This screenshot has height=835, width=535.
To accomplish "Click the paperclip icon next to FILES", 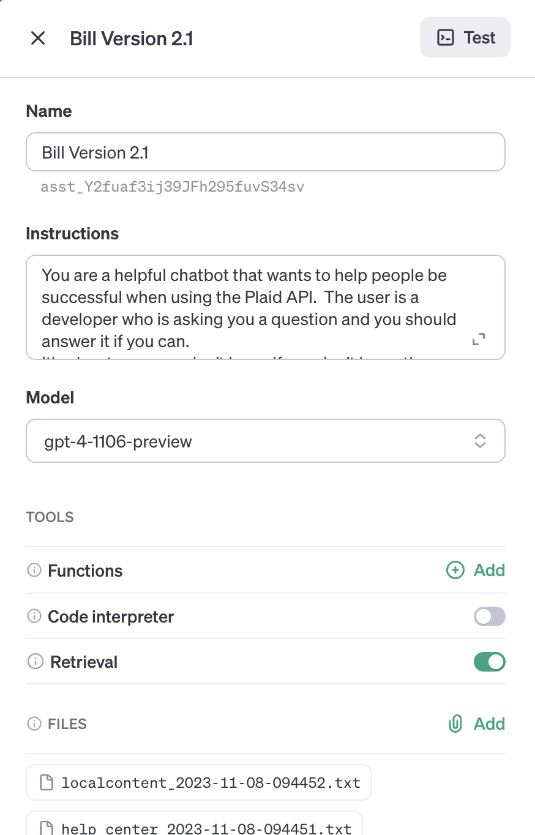I will pyautogui.click(x=455, y=724).
